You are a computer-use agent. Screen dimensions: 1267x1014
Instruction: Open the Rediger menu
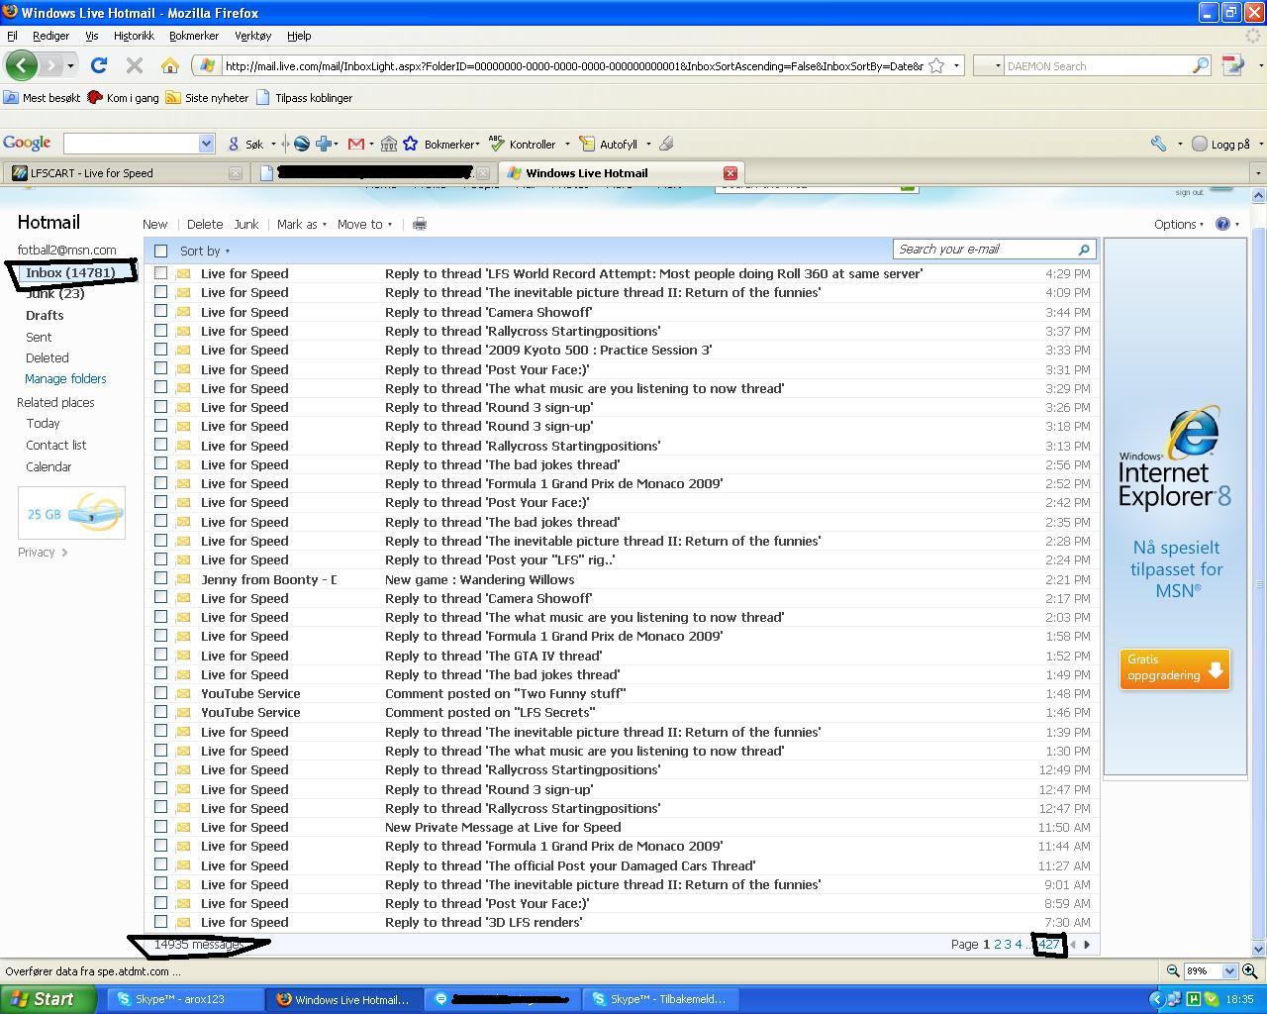pyautogui.click(x=50, y=36)
